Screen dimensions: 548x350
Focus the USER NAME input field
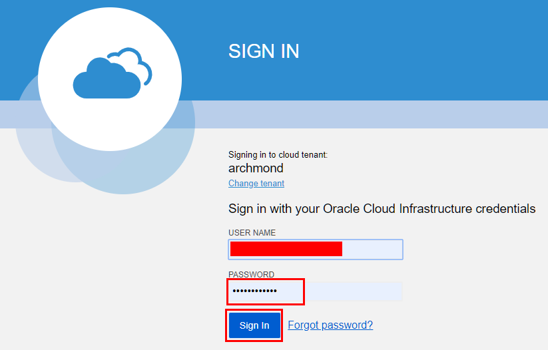[x=316, y=250]
